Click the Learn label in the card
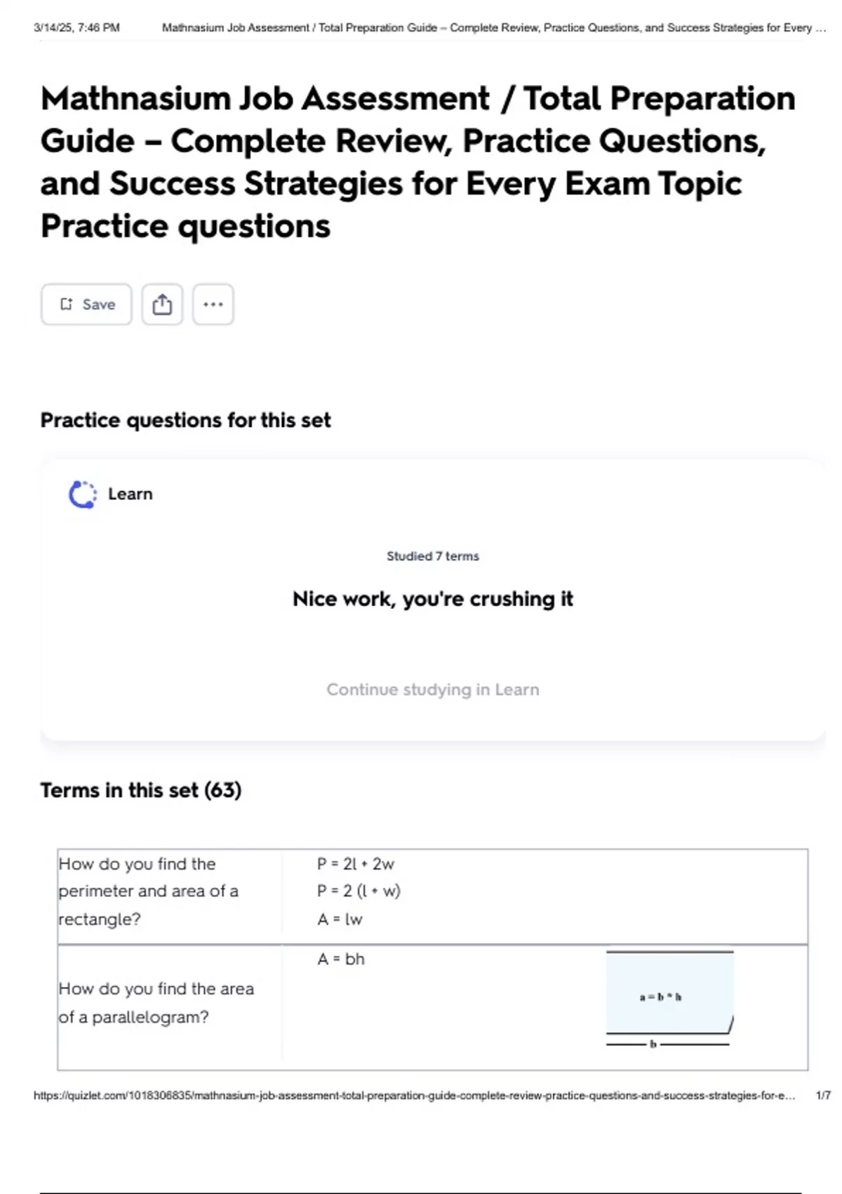Viewport: 842px width, 1194px height. tap(130, 494)
